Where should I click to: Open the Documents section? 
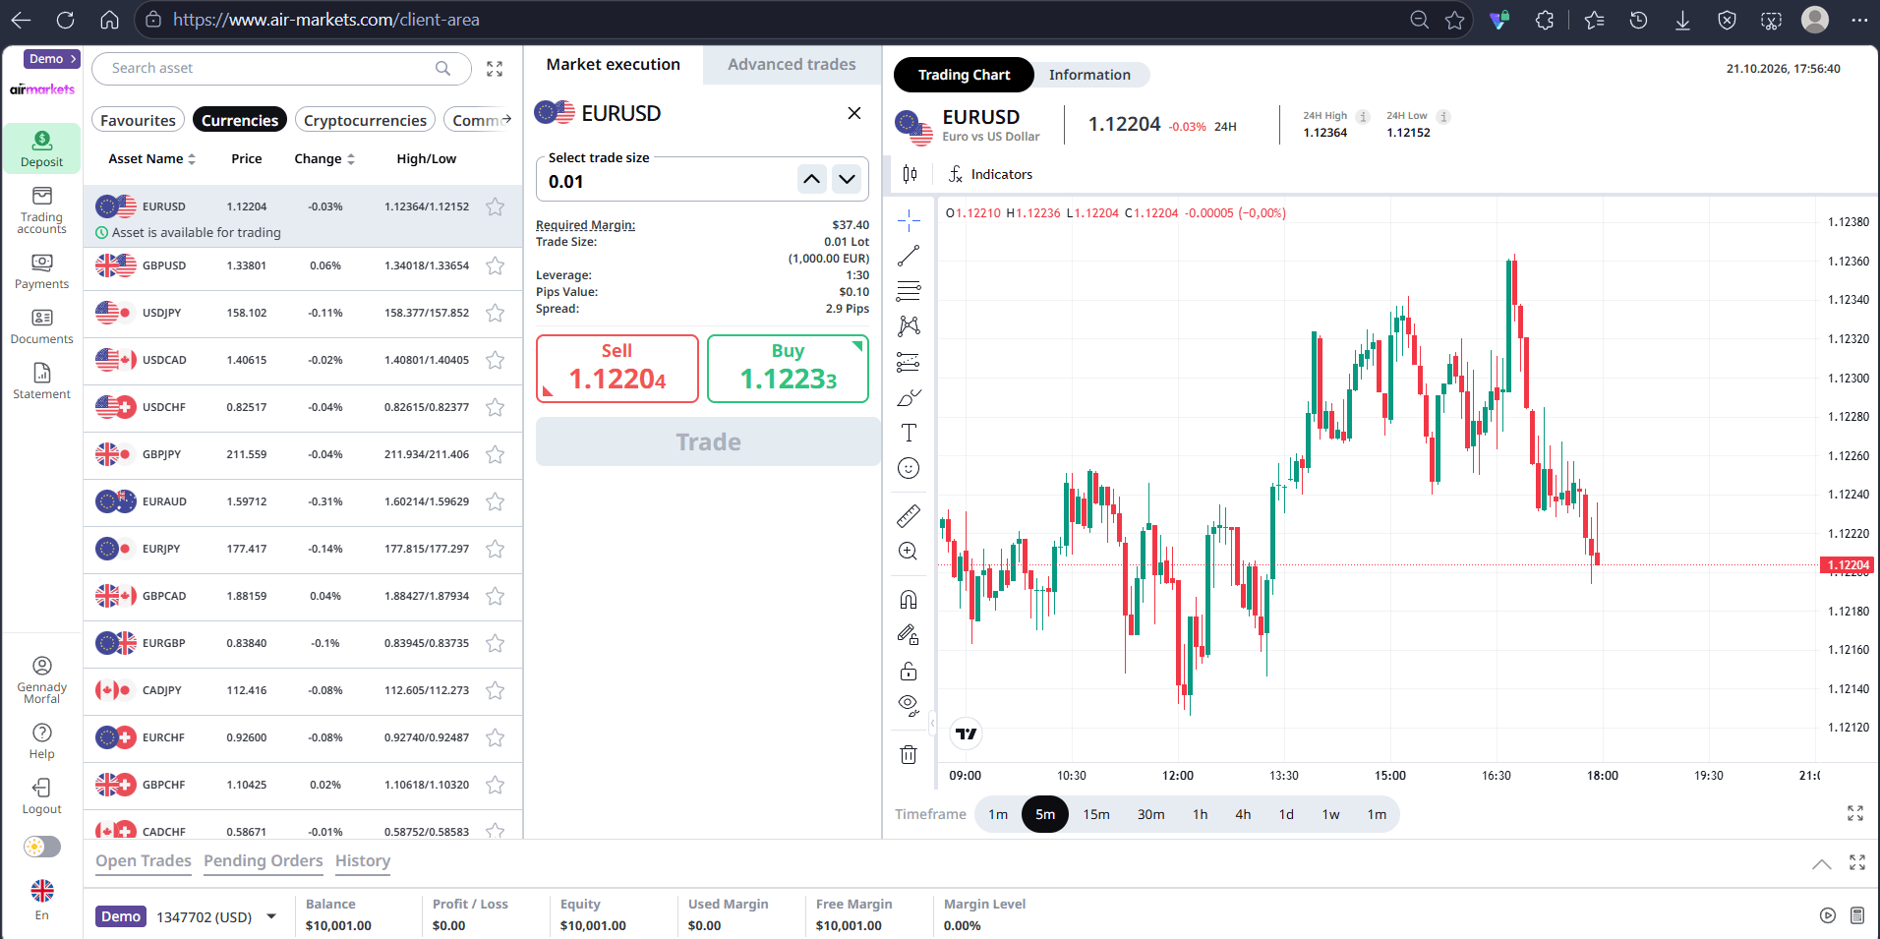pyautogui.click(x=41, y=326)
